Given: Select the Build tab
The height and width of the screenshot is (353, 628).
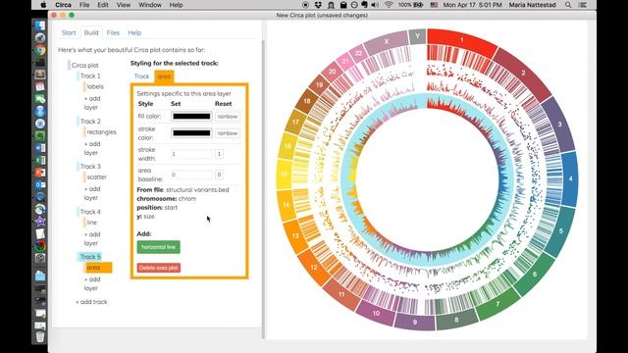Looking at the screenshot, I should (91, 32).
